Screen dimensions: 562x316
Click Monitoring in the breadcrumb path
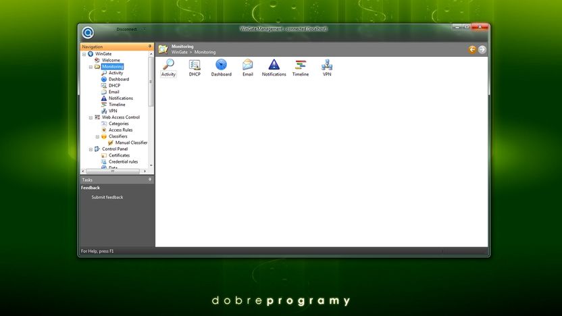pos(205,52)
